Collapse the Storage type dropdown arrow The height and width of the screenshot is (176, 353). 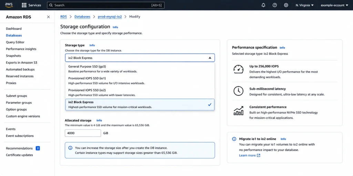[210, 58]
